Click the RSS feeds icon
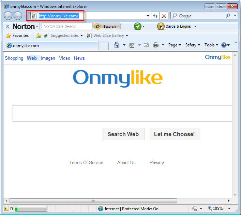241x215 pixels. point(132,45)
